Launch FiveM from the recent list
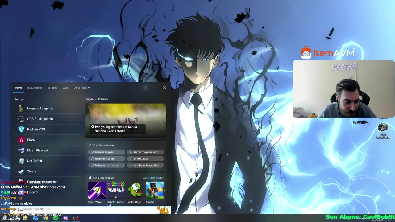 pyautogui.click(x=48, y=140)
